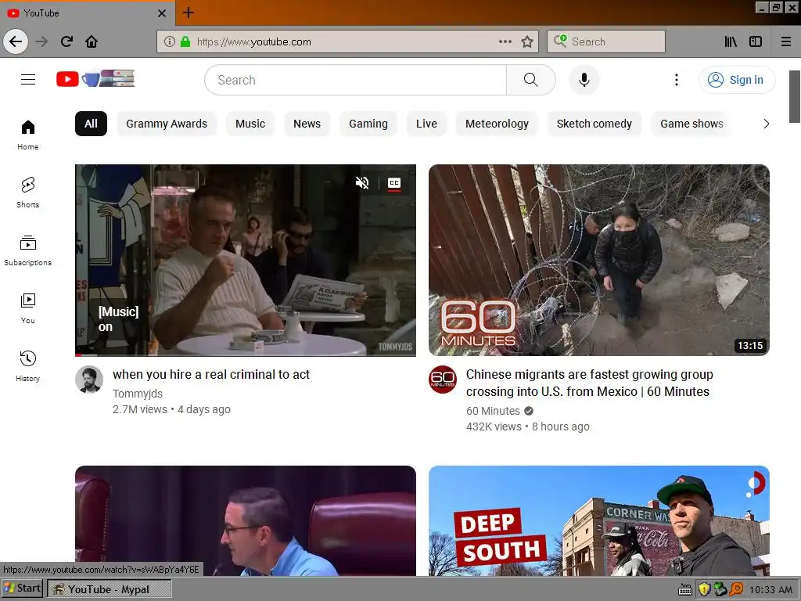Open Shorts in the left sidebar
801x601 pixels.
click(28, 193)
